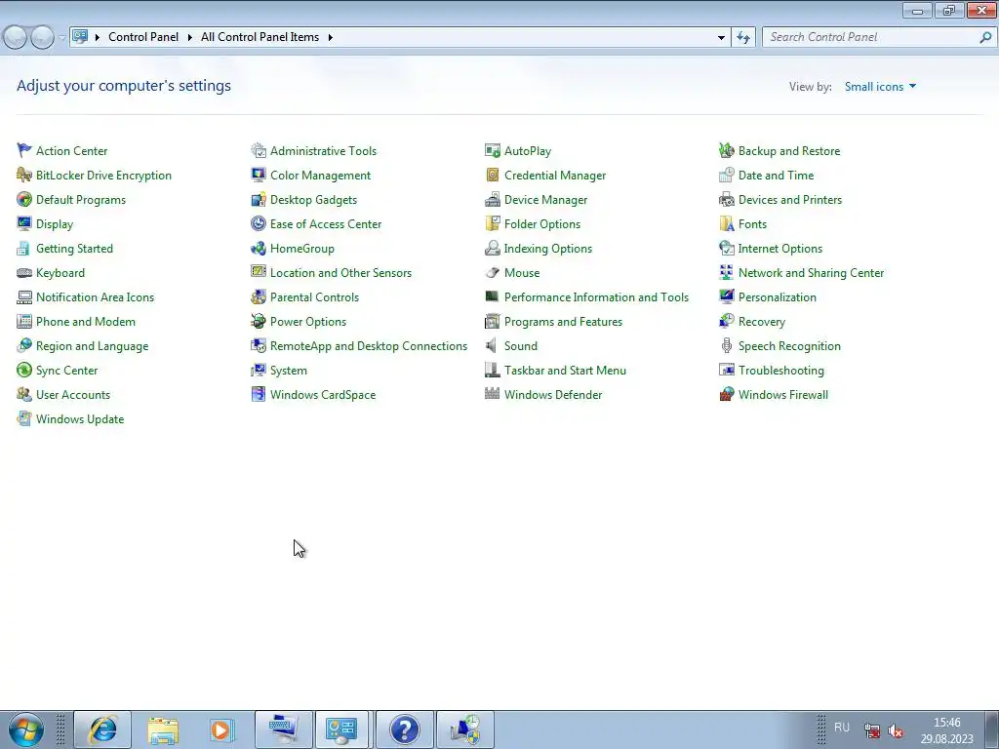Open the Speech Recognition microphone icon
Image resolution: width=999 pixels, height=749 pixels.
click(726, 346)
